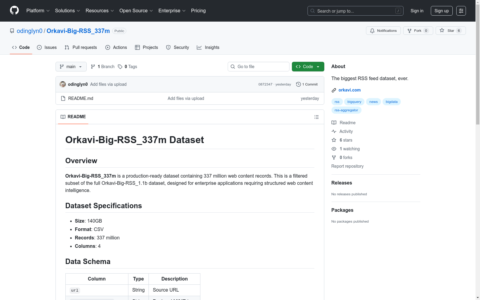480x300 pixels.
Task: Click the README outline list icon
Action: pos(316,117)
